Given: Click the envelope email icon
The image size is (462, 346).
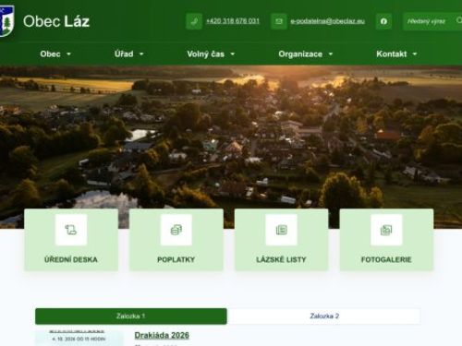Looking at the screenshot, I should click(279, 21).
